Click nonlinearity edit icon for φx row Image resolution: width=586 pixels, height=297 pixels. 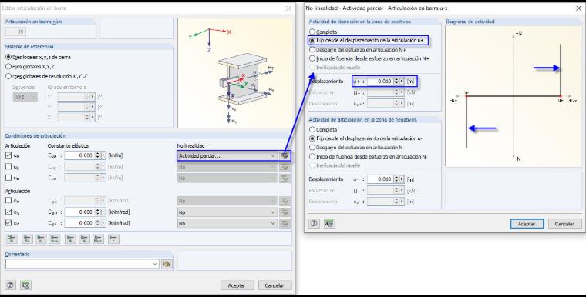pos(285,201)
